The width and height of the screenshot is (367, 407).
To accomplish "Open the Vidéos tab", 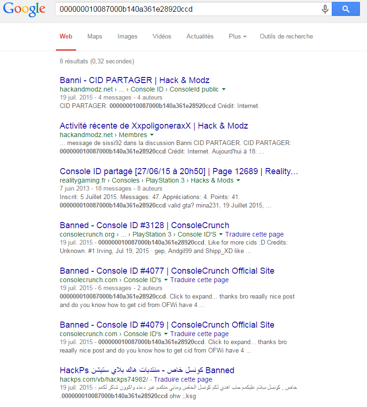I will pos(162,36).
